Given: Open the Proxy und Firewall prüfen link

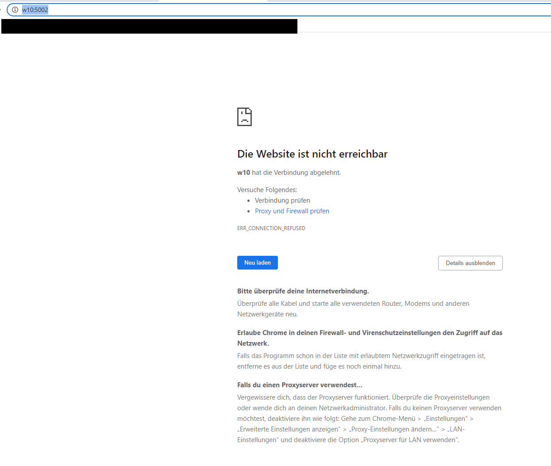Looking at the screenshot, I should pos(292,211).
